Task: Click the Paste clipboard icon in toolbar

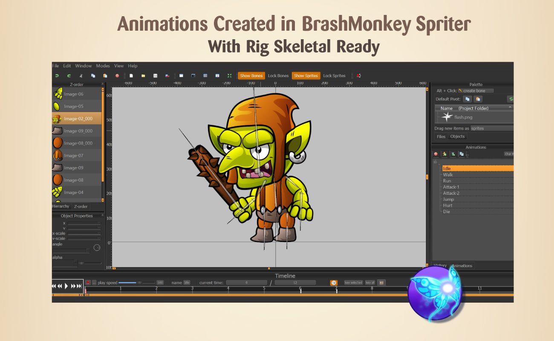Action: 105,76
